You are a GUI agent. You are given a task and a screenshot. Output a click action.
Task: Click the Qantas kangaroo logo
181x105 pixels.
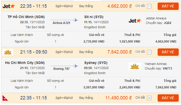pos(6,98)
